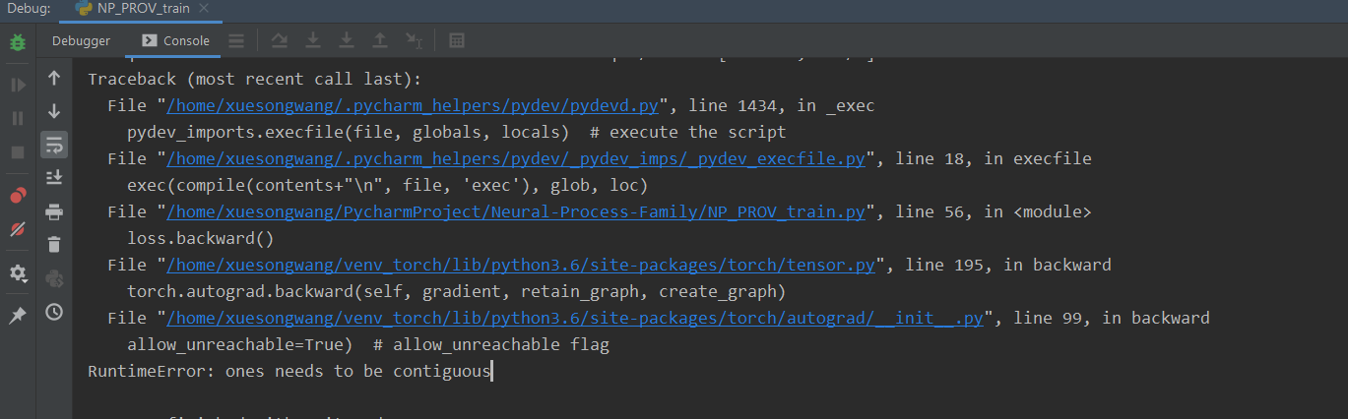
Task: Open View Breakpoints red circles icon
Action: pos(18,197)
